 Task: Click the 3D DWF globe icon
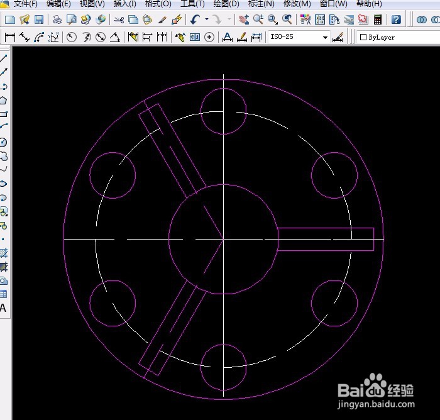click(x=101, y=19)
